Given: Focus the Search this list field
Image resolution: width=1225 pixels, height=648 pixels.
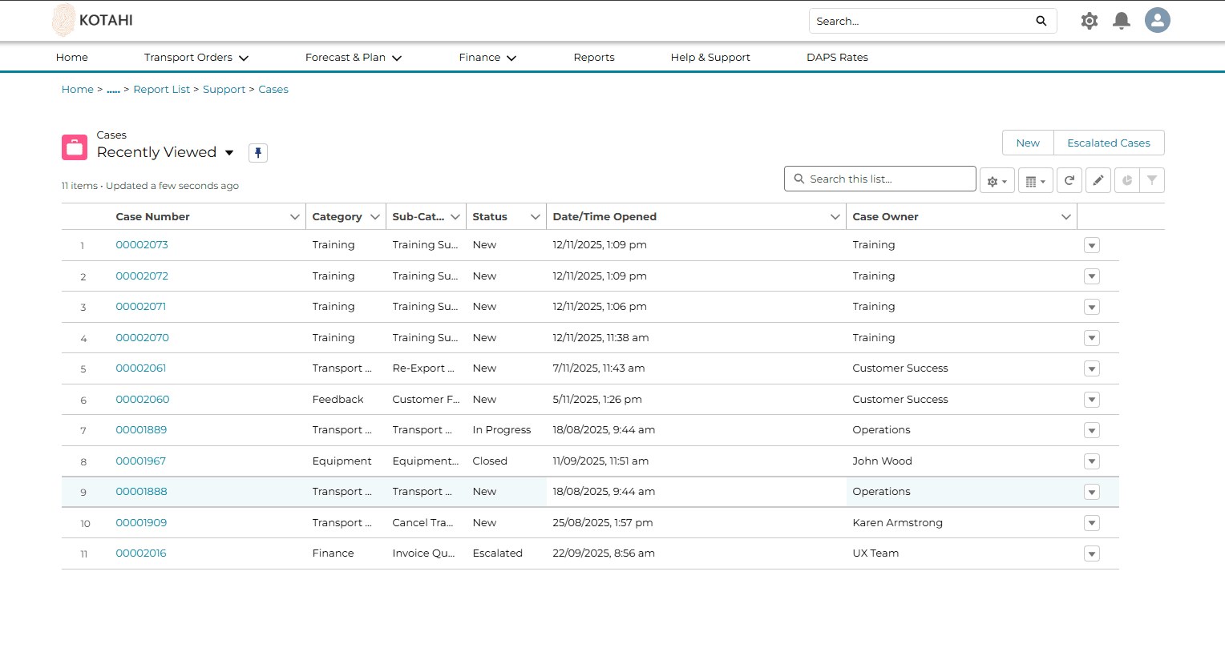Looking at the screenshot, I should [880, 179].
